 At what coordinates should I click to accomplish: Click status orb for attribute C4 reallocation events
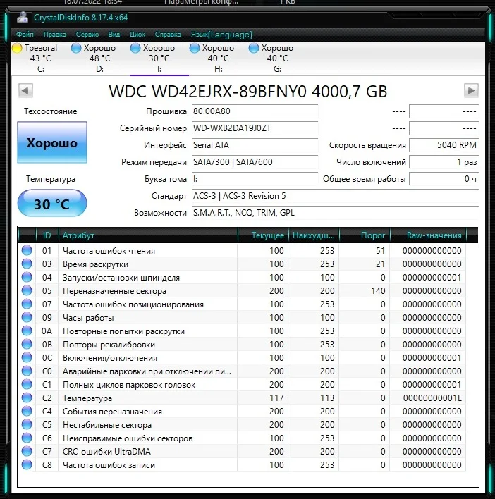click(x=27, y=411)
